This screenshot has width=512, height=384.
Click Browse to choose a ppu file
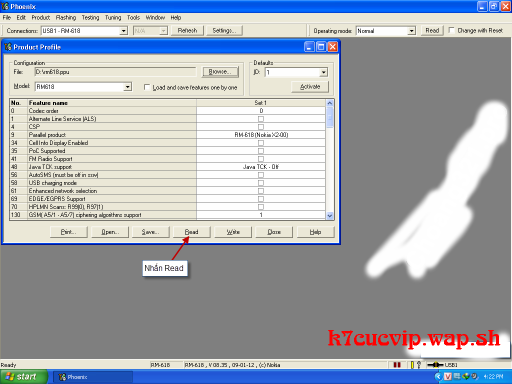click(x=219, y=71)
